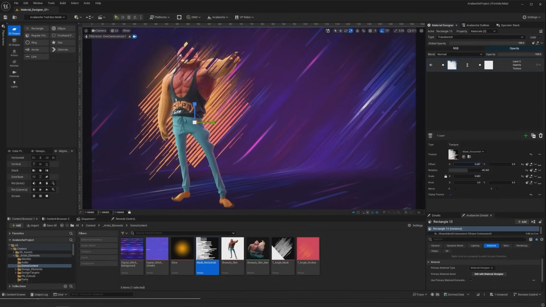Select the Chevron shape tool
This screenshot has height=307, width=546.
pos(60,49)
